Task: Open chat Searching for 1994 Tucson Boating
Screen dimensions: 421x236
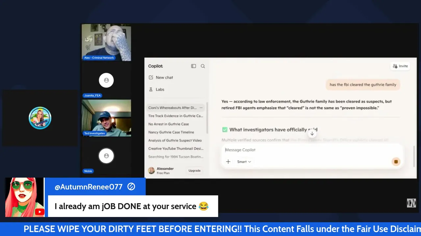Action: tap(176, 157)
